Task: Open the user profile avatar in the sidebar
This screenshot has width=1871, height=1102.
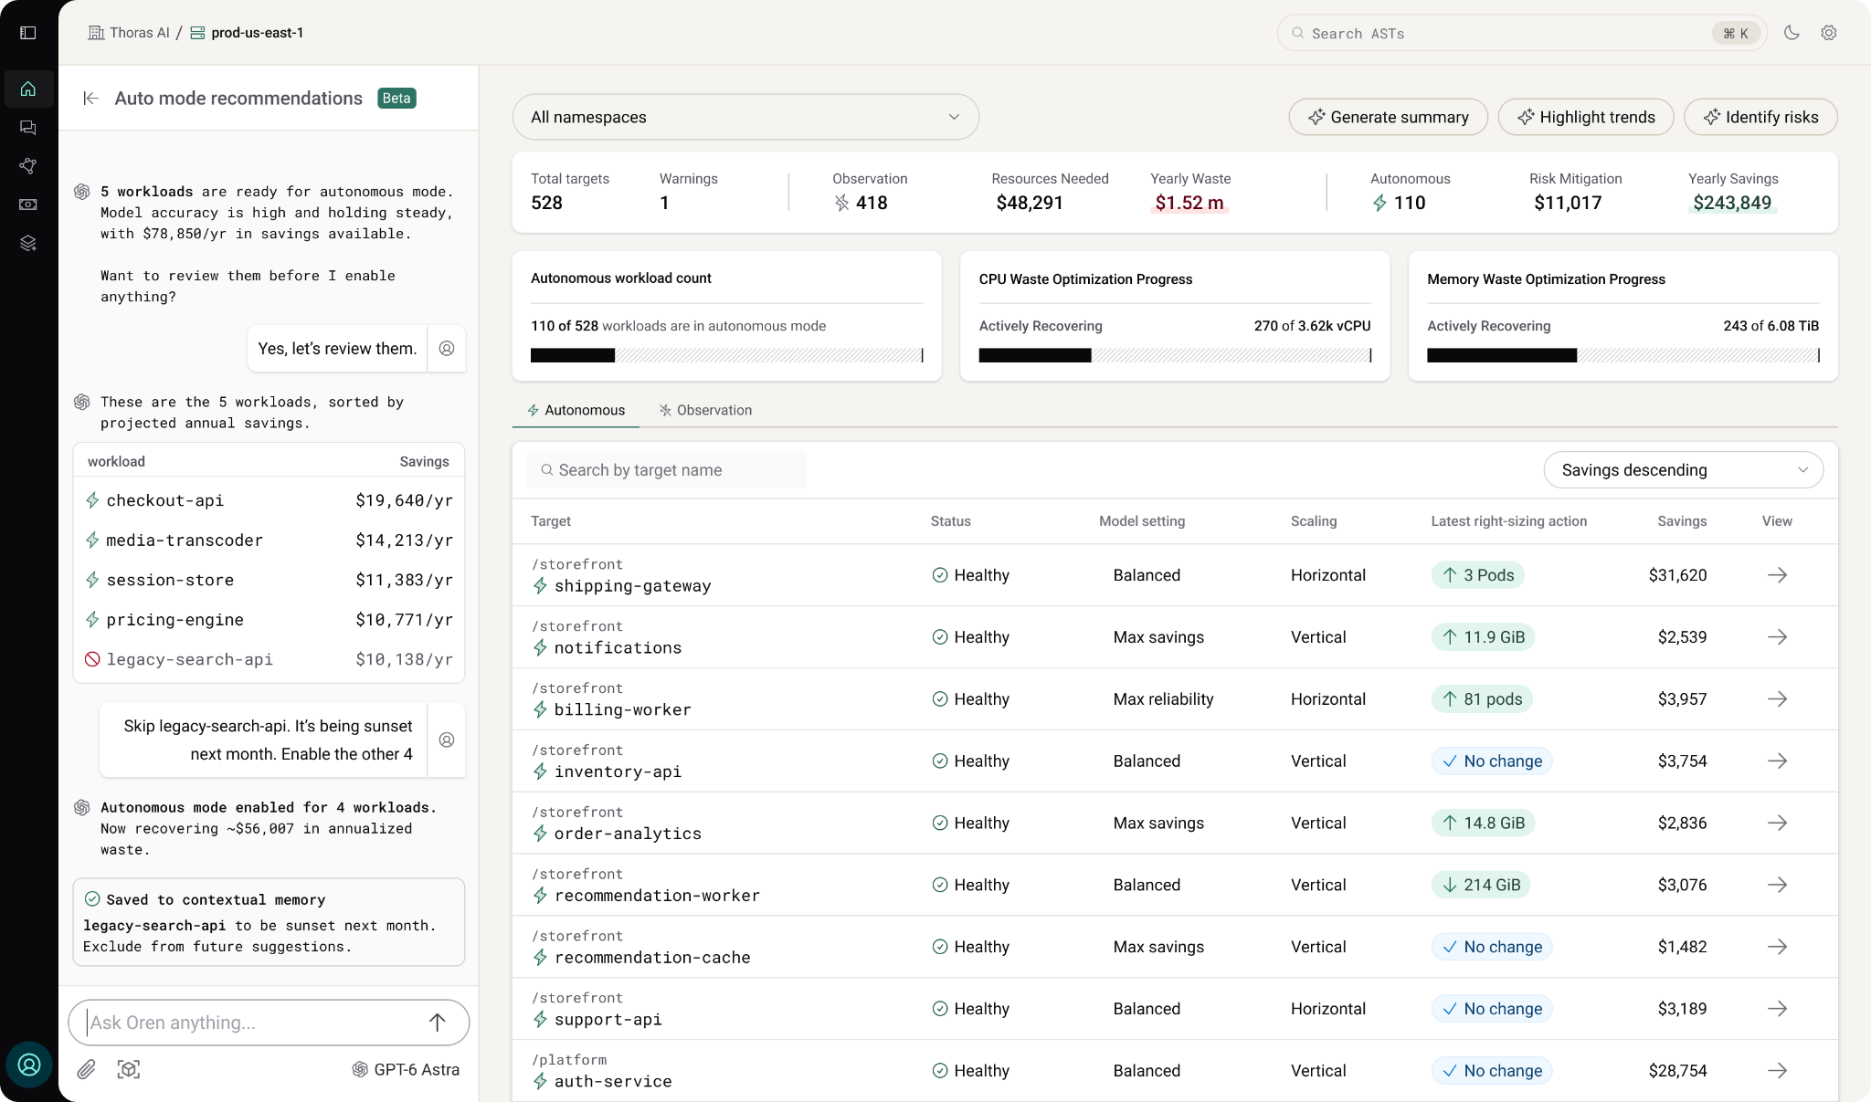Action: [29, 1065]
